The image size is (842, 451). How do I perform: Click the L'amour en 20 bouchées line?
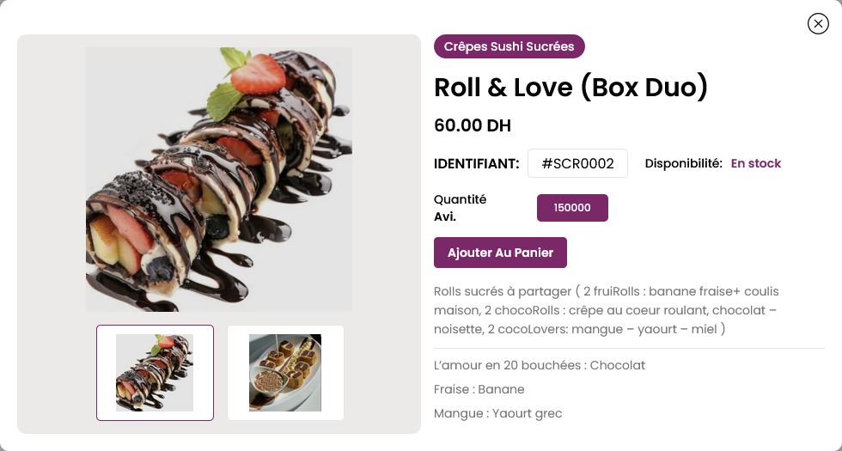540,365
